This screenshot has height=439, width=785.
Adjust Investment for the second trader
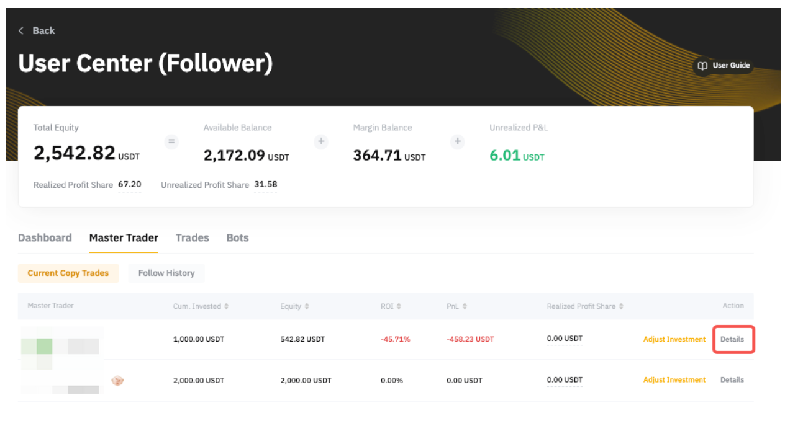(x=674, y=380)
